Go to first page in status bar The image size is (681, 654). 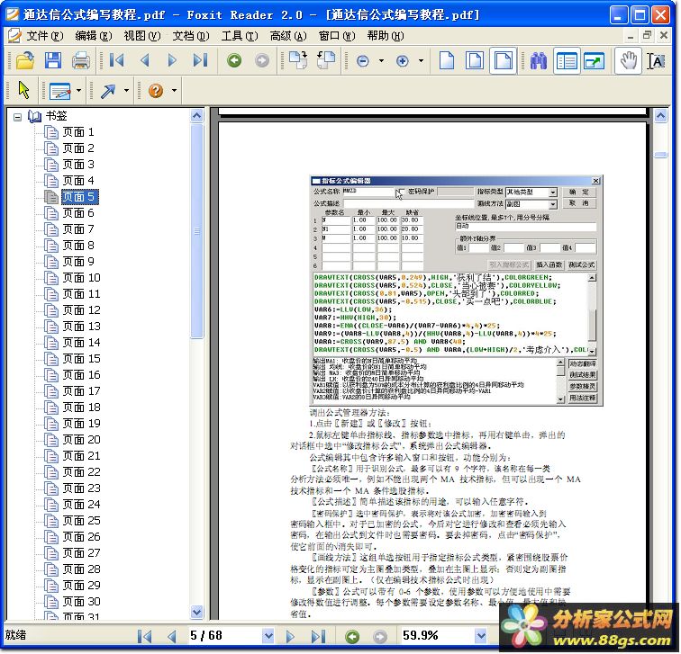point(144,637)
